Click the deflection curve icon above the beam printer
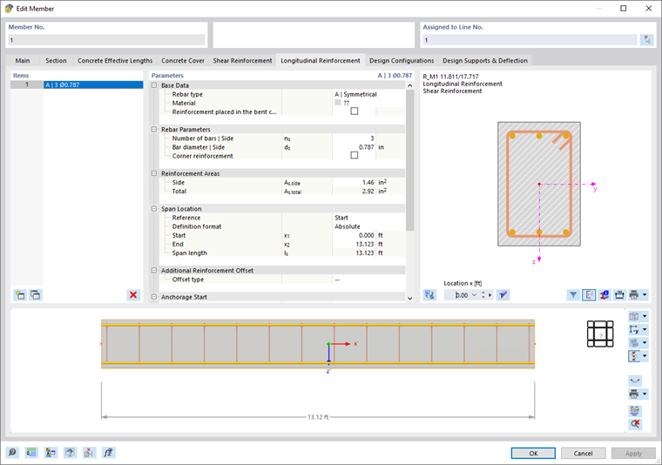The height and width of the screenshot is (465, 662). point(635,381)
